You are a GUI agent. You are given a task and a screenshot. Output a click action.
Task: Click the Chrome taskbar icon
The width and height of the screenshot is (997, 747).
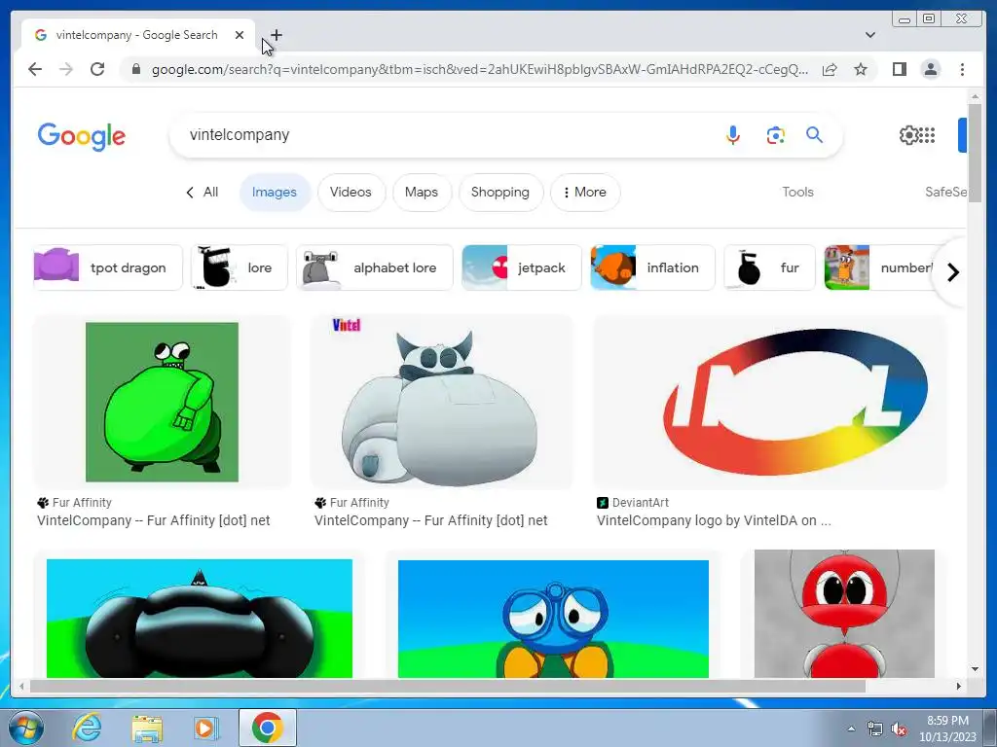coord(267,728)
